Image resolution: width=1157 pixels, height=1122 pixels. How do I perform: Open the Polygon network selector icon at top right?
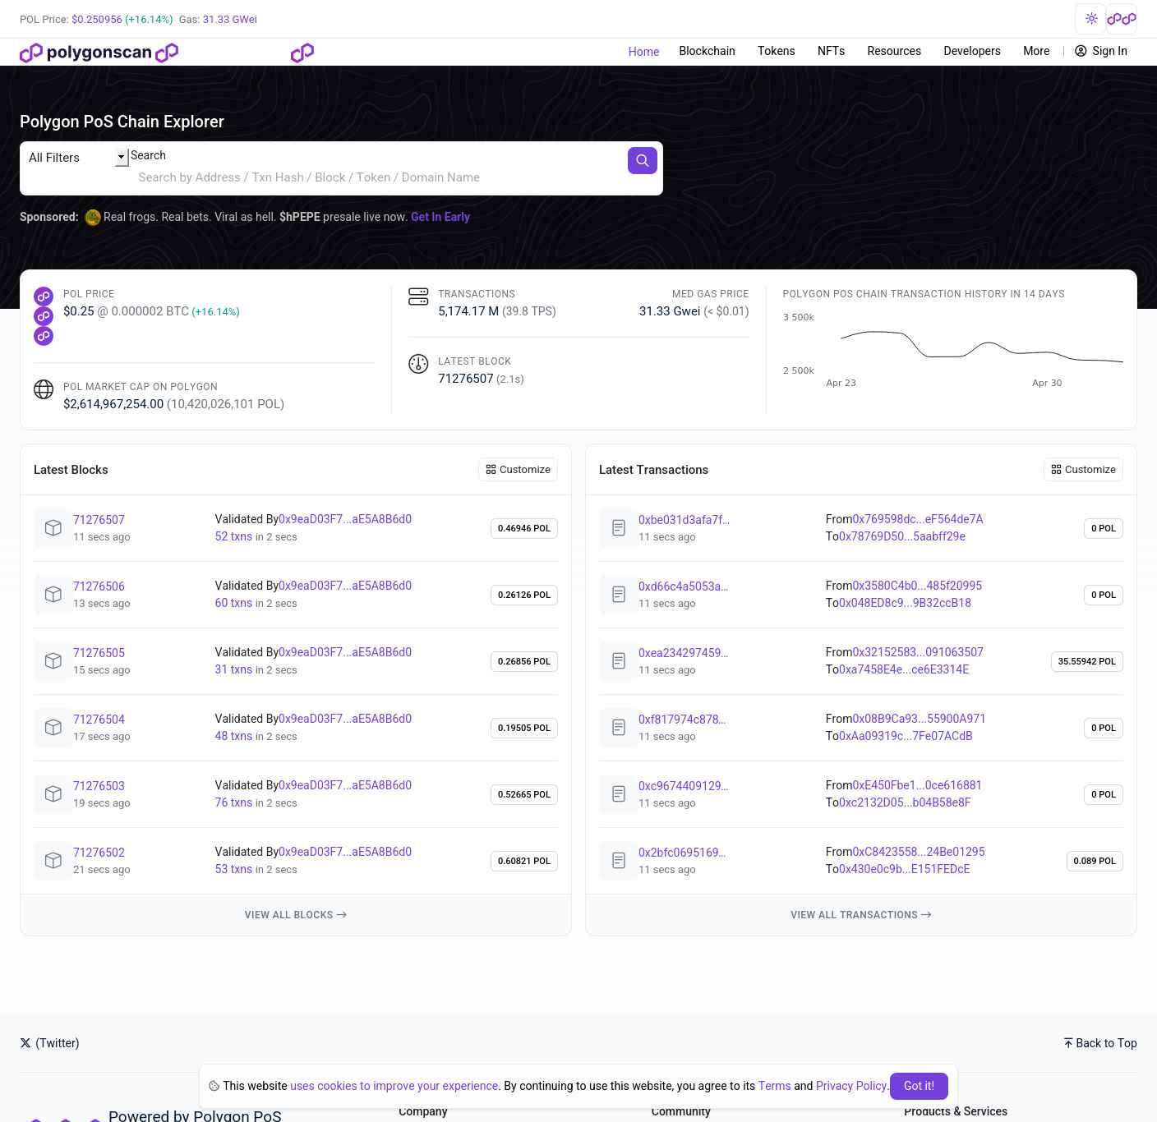(1122, 19)
